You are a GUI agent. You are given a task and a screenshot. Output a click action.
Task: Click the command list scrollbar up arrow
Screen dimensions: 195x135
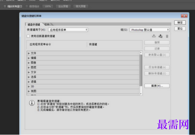pyautogui.click(x=141, y=53)
